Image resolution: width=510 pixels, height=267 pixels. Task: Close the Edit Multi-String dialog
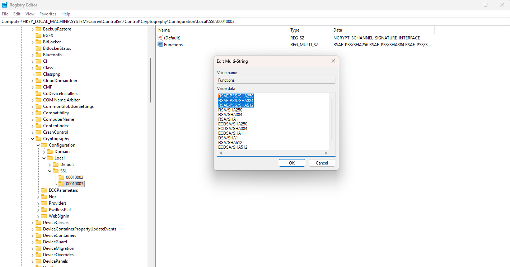pos(333,61)
